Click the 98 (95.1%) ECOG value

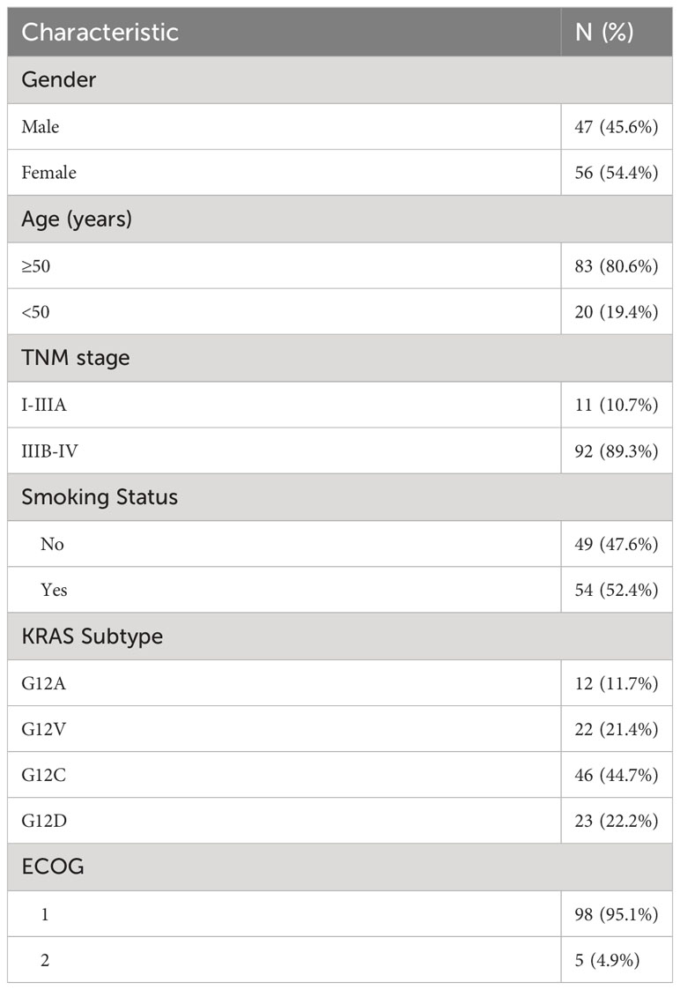(x=617, y=914)
